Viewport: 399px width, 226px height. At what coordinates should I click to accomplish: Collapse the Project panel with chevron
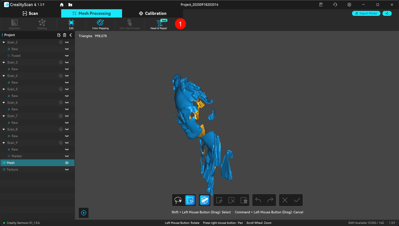pyautogui.click(x=70, y=35)
